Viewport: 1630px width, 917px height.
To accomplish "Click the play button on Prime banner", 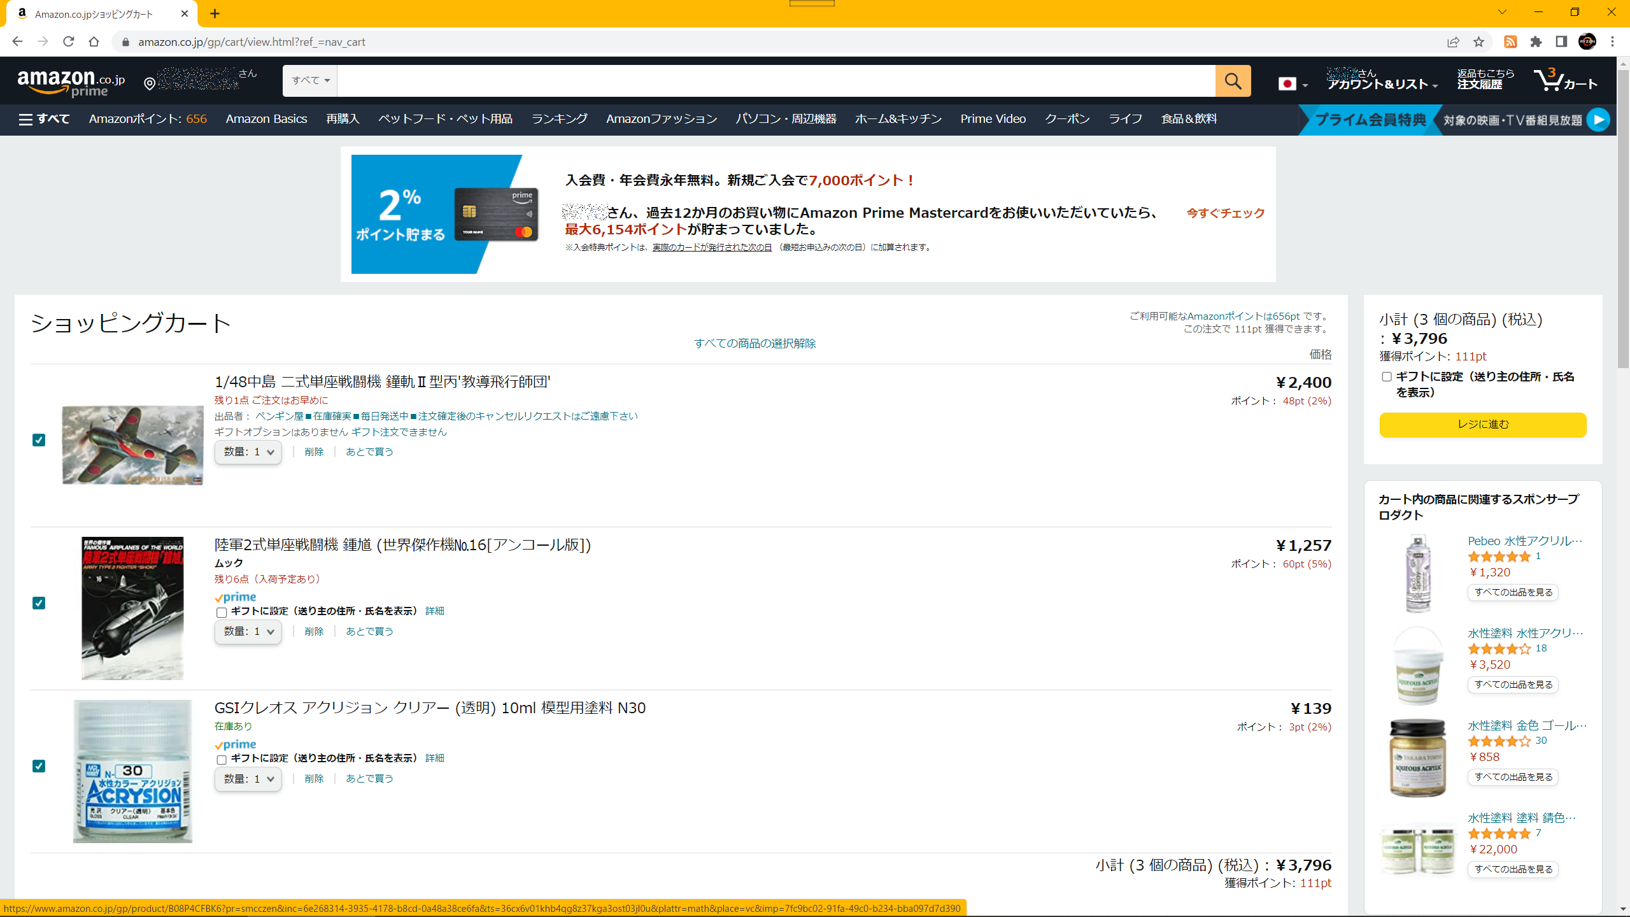I will pyautogui.click(x=1598, y=120).
